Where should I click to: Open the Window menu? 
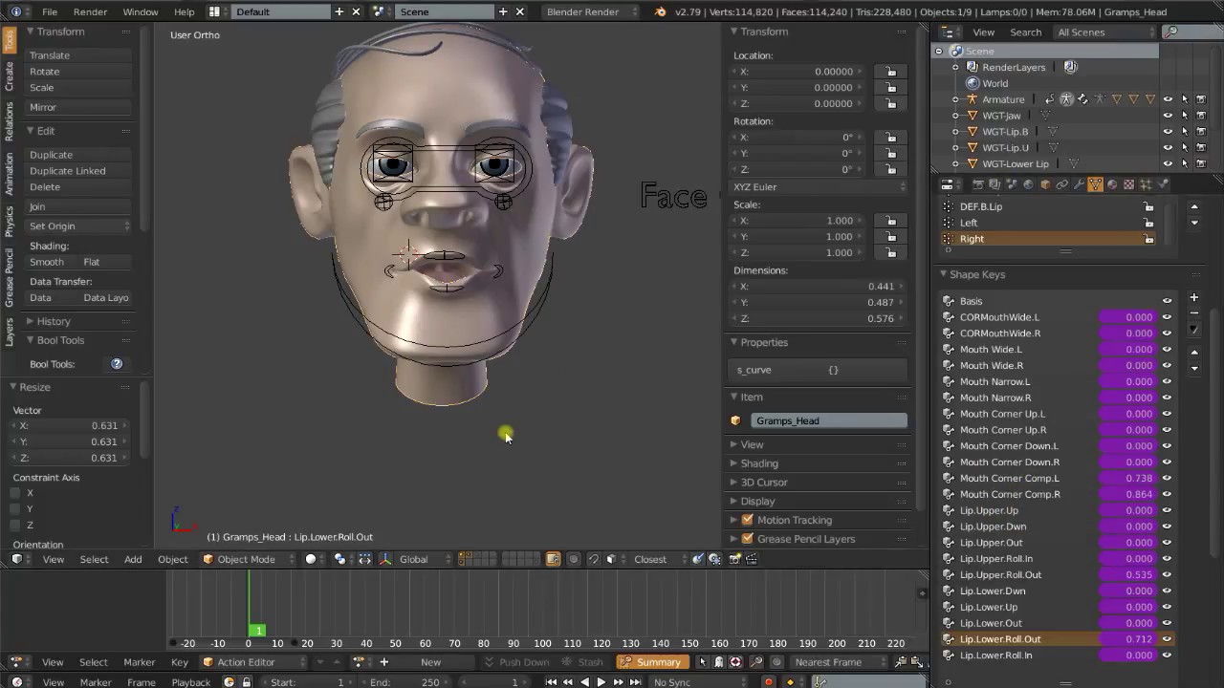pyautogui.click(x=141, y=11)
